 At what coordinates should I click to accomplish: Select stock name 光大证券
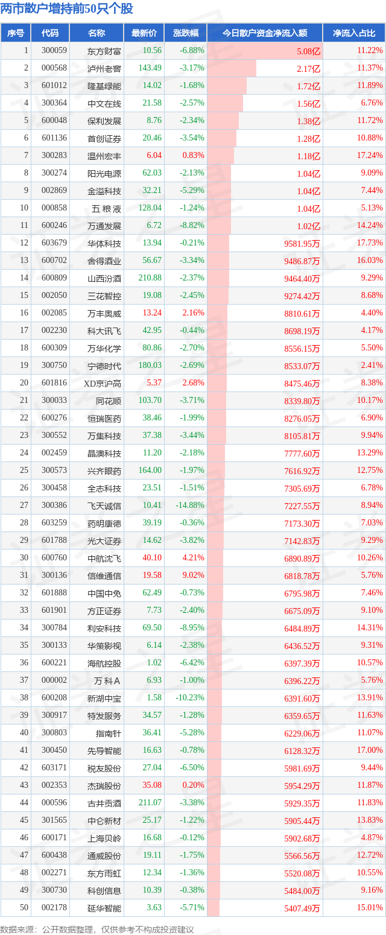[104, 540]
